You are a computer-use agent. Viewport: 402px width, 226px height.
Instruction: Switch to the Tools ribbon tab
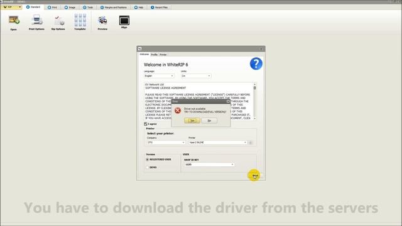(88, 8)
